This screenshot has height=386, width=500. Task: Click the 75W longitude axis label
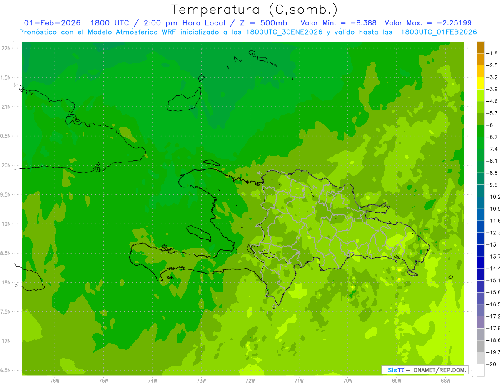(104, 380)
